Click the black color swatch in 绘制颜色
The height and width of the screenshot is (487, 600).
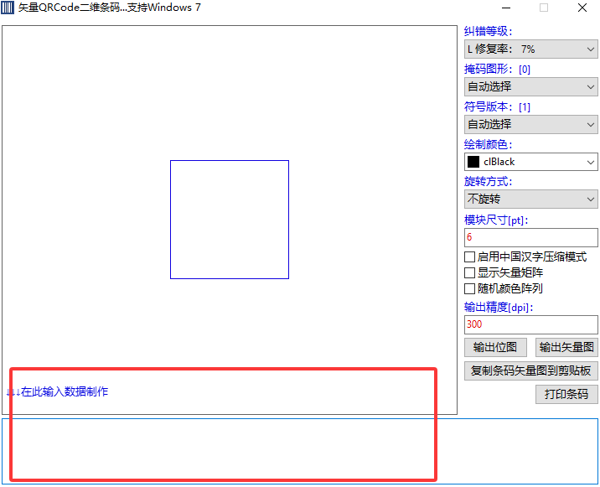click(x=473, y=162)
